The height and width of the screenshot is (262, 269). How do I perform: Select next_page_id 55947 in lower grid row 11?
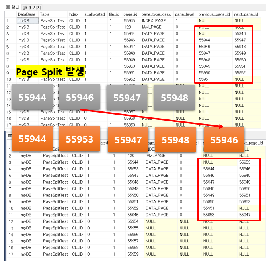click(251, 215)
